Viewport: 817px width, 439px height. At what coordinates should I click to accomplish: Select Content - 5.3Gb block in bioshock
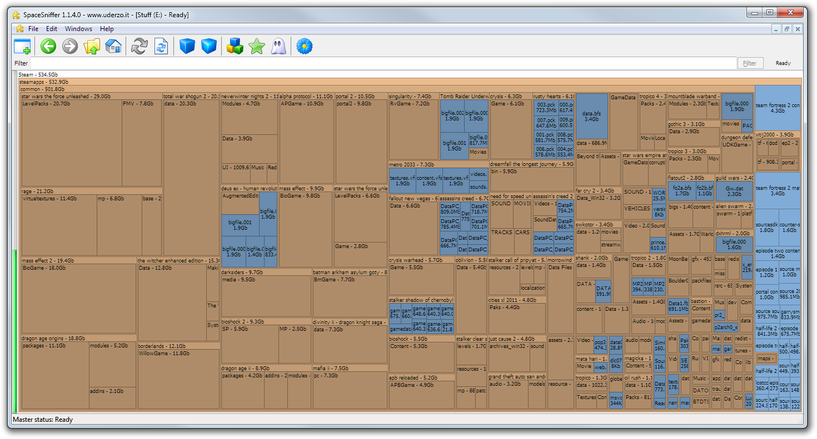pos(421,357)
